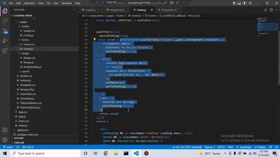
Task: Switch to the Recipelist.css editor tab
Action: click(169, 10)
